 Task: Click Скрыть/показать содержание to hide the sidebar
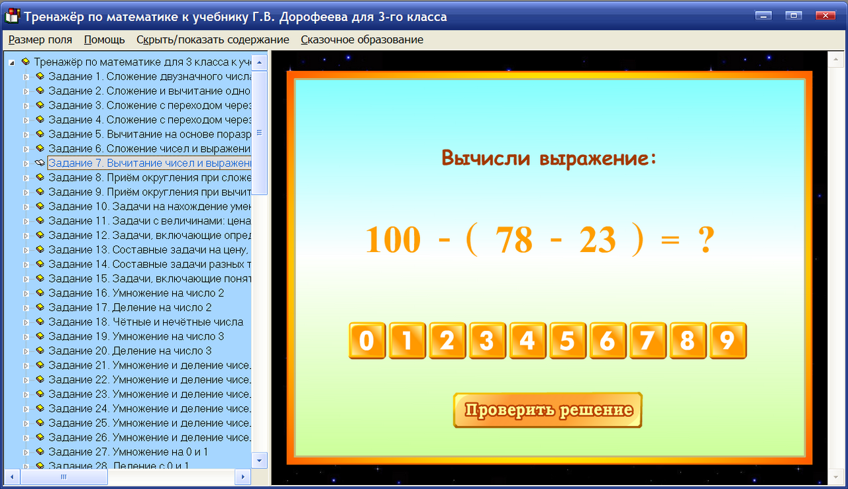(x=212, y=40)
